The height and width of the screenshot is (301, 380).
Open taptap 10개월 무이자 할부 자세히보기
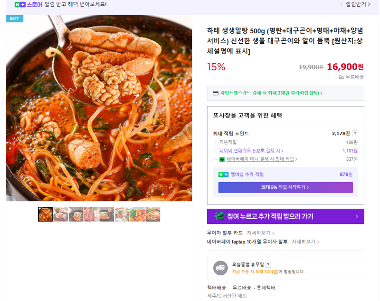(305, 242)
